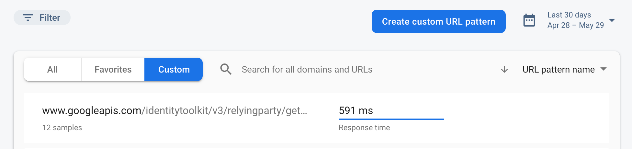Click the blue response time bar
632x149 pixels.
pos(391,119)
